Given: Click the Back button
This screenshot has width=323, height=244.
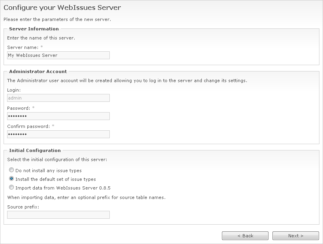Looking at the screenshot, I should click(x=245, y=236).
